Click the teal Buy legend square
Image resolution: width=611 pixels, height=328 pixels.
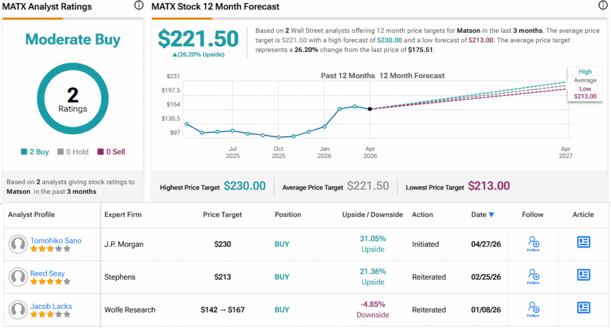point(24,151)
